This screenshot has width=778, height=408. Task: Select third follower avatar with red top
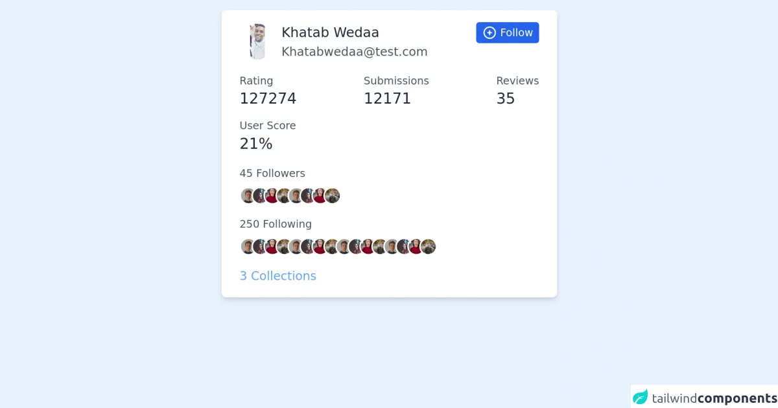[272, 196]
